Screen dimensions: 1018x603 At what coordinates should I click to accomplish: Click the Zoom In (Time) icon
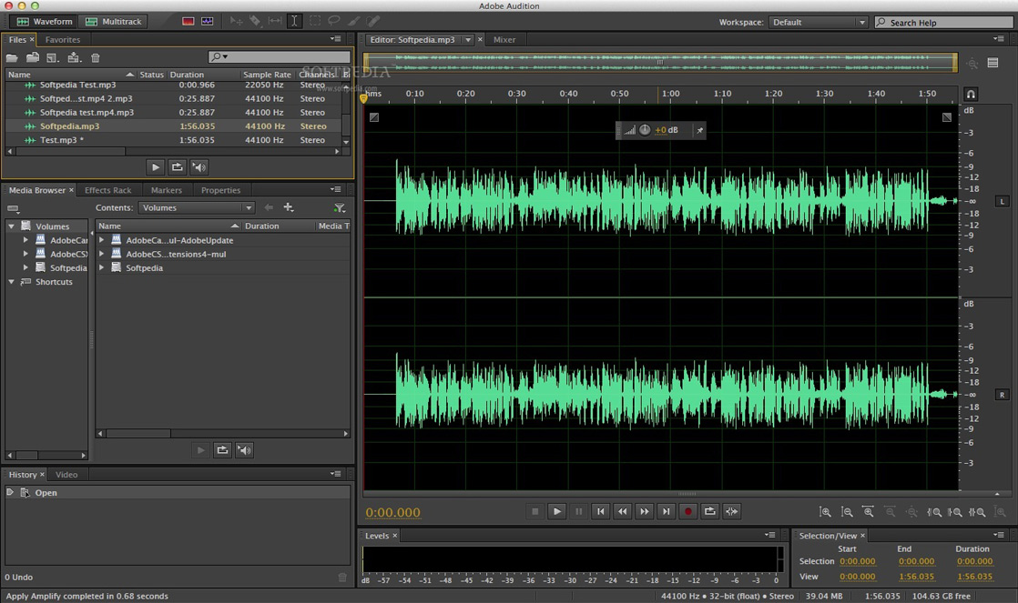pos(868,512)
